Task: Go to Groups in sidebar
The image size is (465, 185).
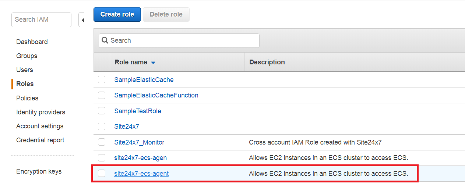Action: (27, 56)
